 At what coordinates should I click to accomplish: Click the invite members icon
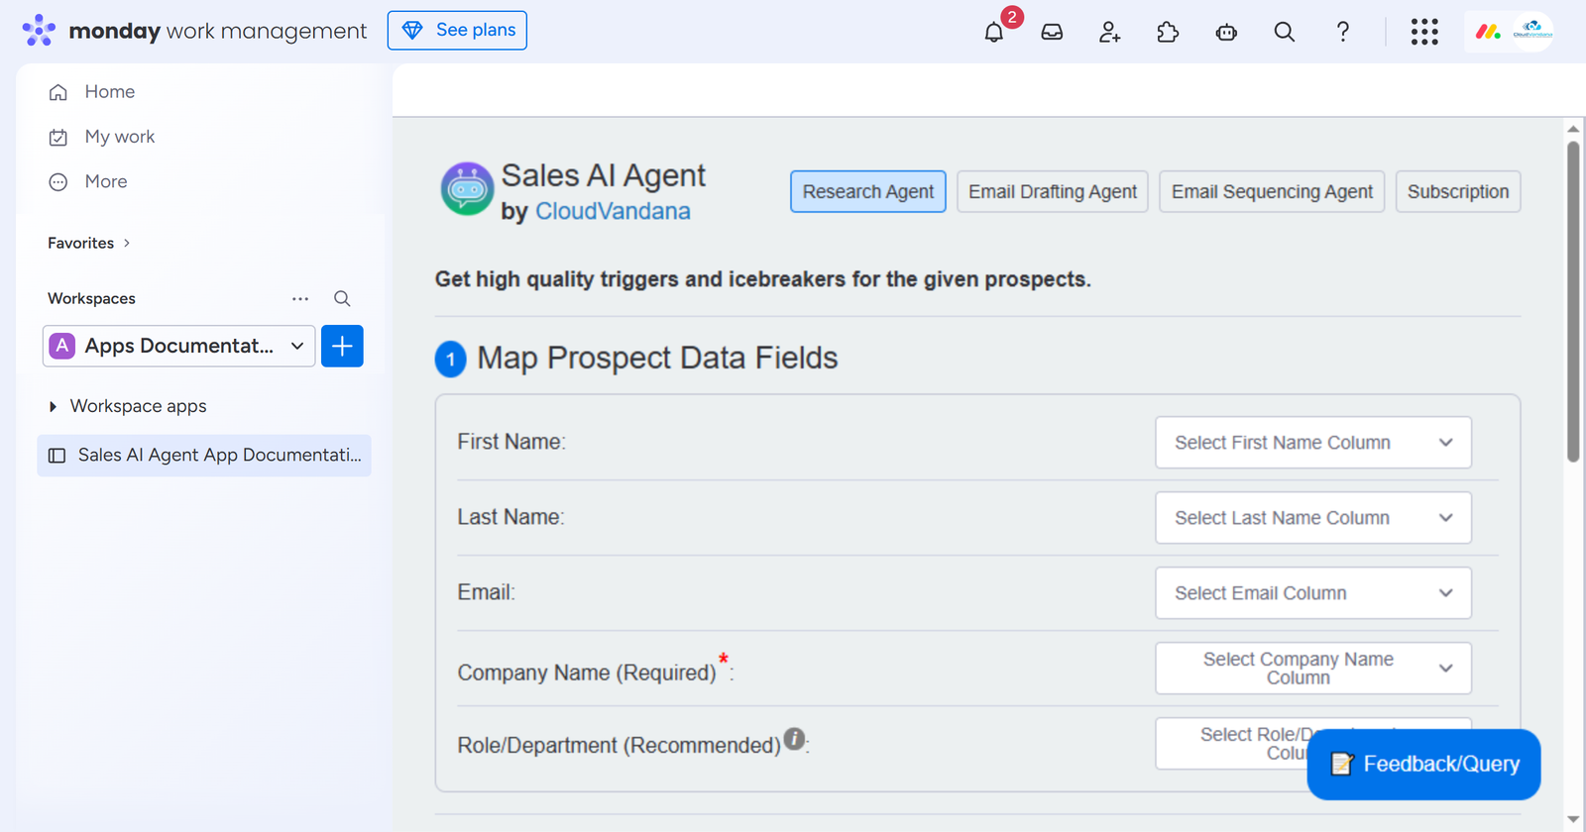point(1110,32)
